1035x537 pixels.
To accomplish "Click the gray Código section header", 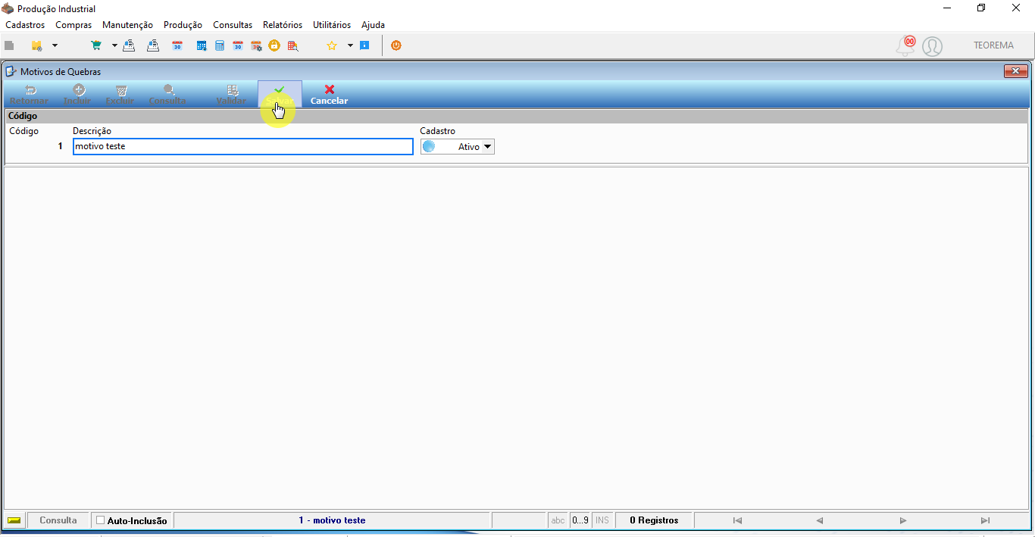I will tap(517, 117).
